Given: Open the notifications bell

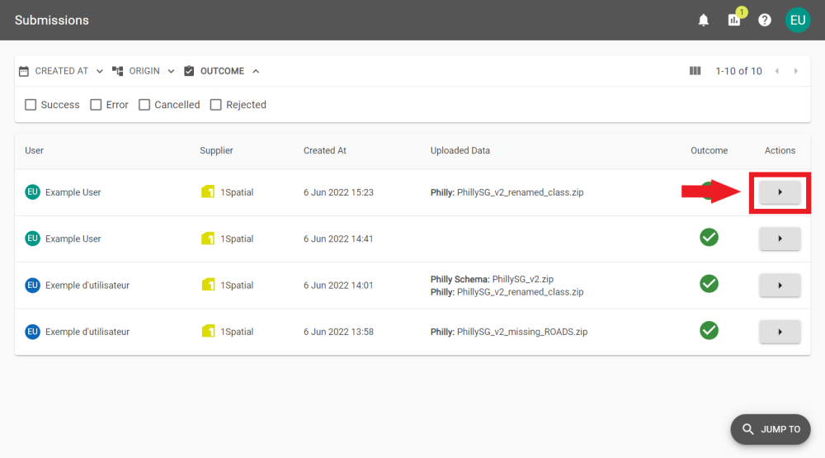Looking at the screenshot, I should click(x=704, y=20).
